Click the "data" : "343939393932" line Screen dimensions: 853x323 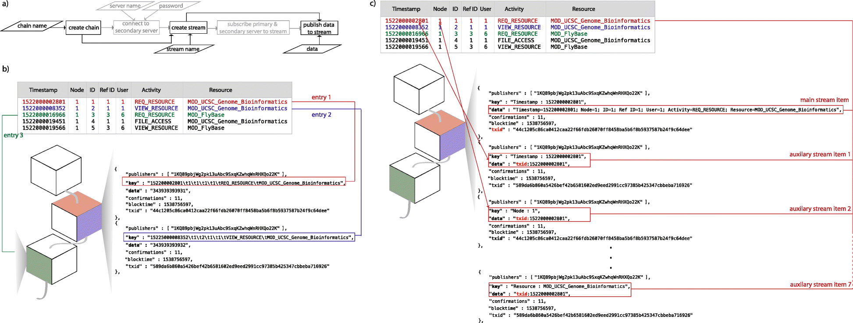(158, 245)
